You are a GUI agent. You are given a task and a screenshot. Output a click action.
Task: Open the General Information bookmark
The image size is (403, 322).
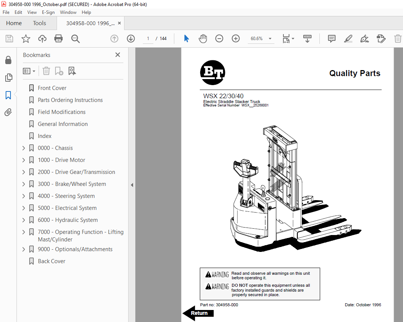coord(63,124)
